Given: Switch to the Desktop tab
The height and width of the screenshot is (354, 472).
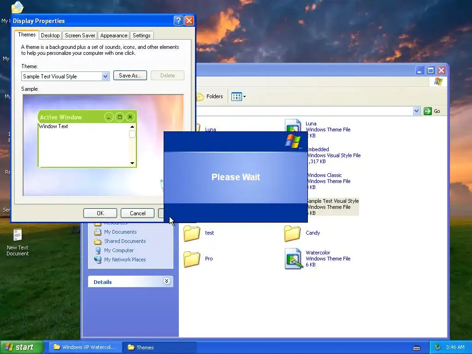Looking at the screenshot, I should (50, 35).
